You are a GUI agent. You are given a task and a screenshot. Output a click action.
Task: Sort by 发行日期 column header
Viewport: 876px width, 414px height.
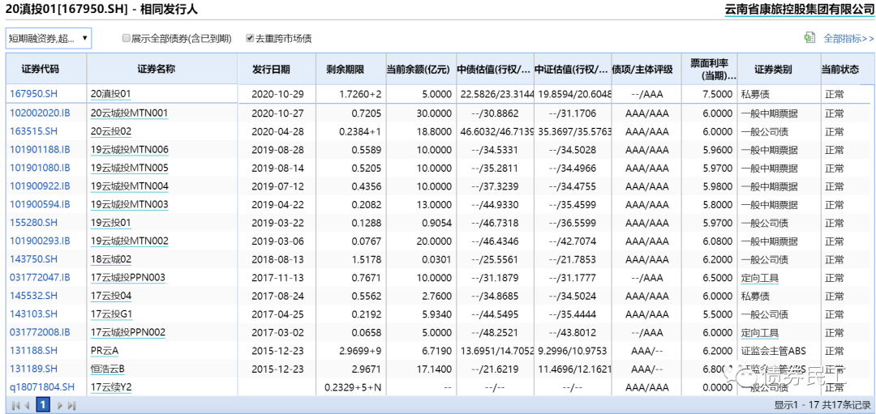click(265, 70)
